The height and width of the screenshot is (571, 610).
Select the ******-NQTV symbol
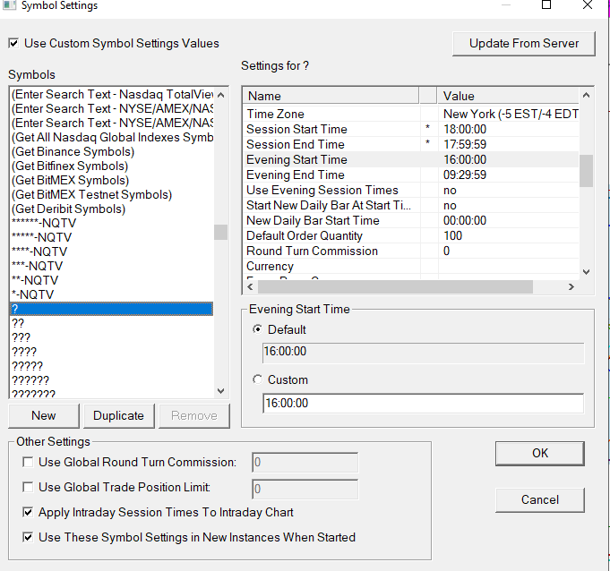112,223
